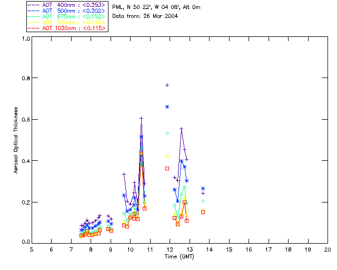
Task: Click the highest purple plus peak near 0.6
Action: (141, 118)
